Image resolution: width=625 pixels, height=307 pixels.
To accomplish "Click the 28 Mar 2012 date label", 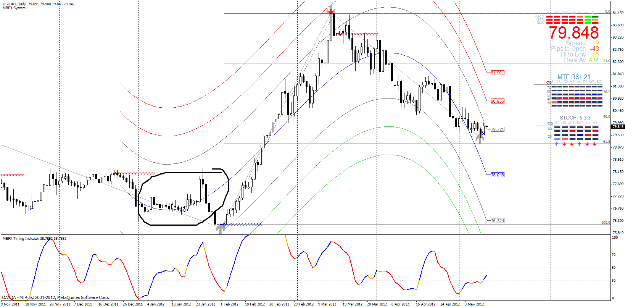I will [x=377, y=304].
